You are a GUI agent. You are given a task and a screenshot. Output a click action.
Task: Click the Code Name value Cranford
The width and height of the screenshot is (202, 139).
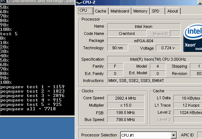point(127,33)
